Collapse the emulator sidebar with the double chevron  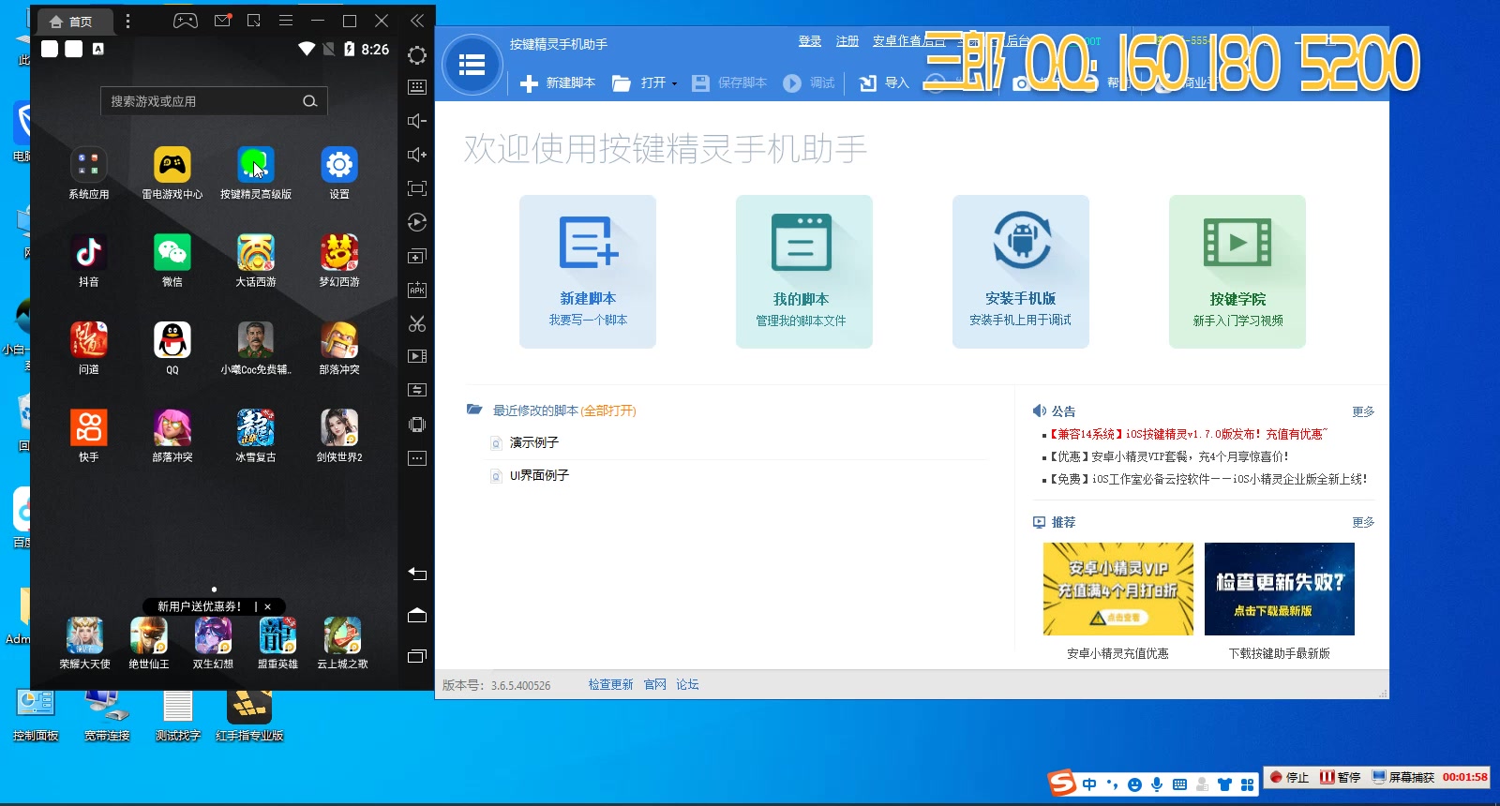[417, 21]
